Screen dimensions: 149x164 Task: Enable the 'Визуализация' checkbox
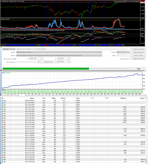[x=15, y=62]
